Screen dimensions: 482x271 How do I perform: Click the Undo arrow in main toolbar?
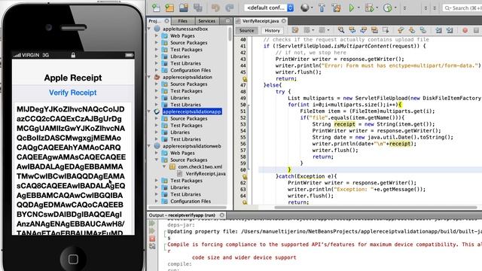215,8
